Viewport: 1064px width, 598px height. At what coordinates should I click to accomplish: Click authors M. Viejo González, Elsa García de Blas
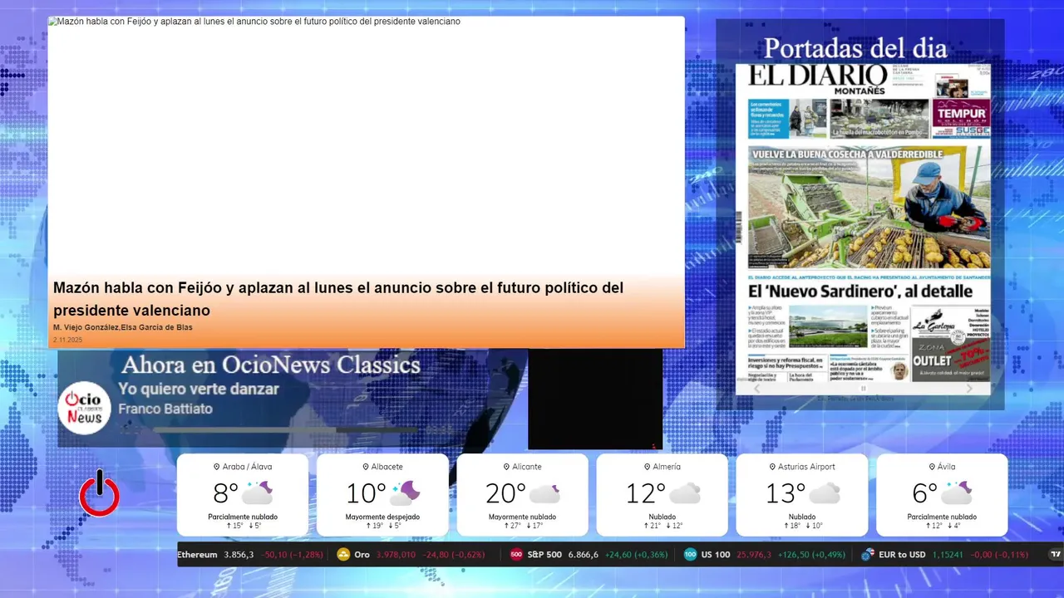coord(123,328)
